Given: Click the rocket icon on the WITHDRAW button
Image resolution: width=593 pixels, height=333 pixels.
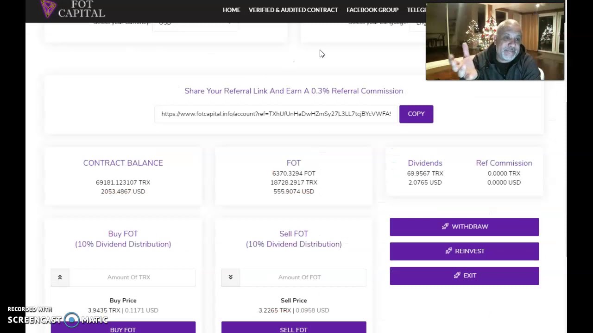Looking at the screenshot, I should pos(445,227).
